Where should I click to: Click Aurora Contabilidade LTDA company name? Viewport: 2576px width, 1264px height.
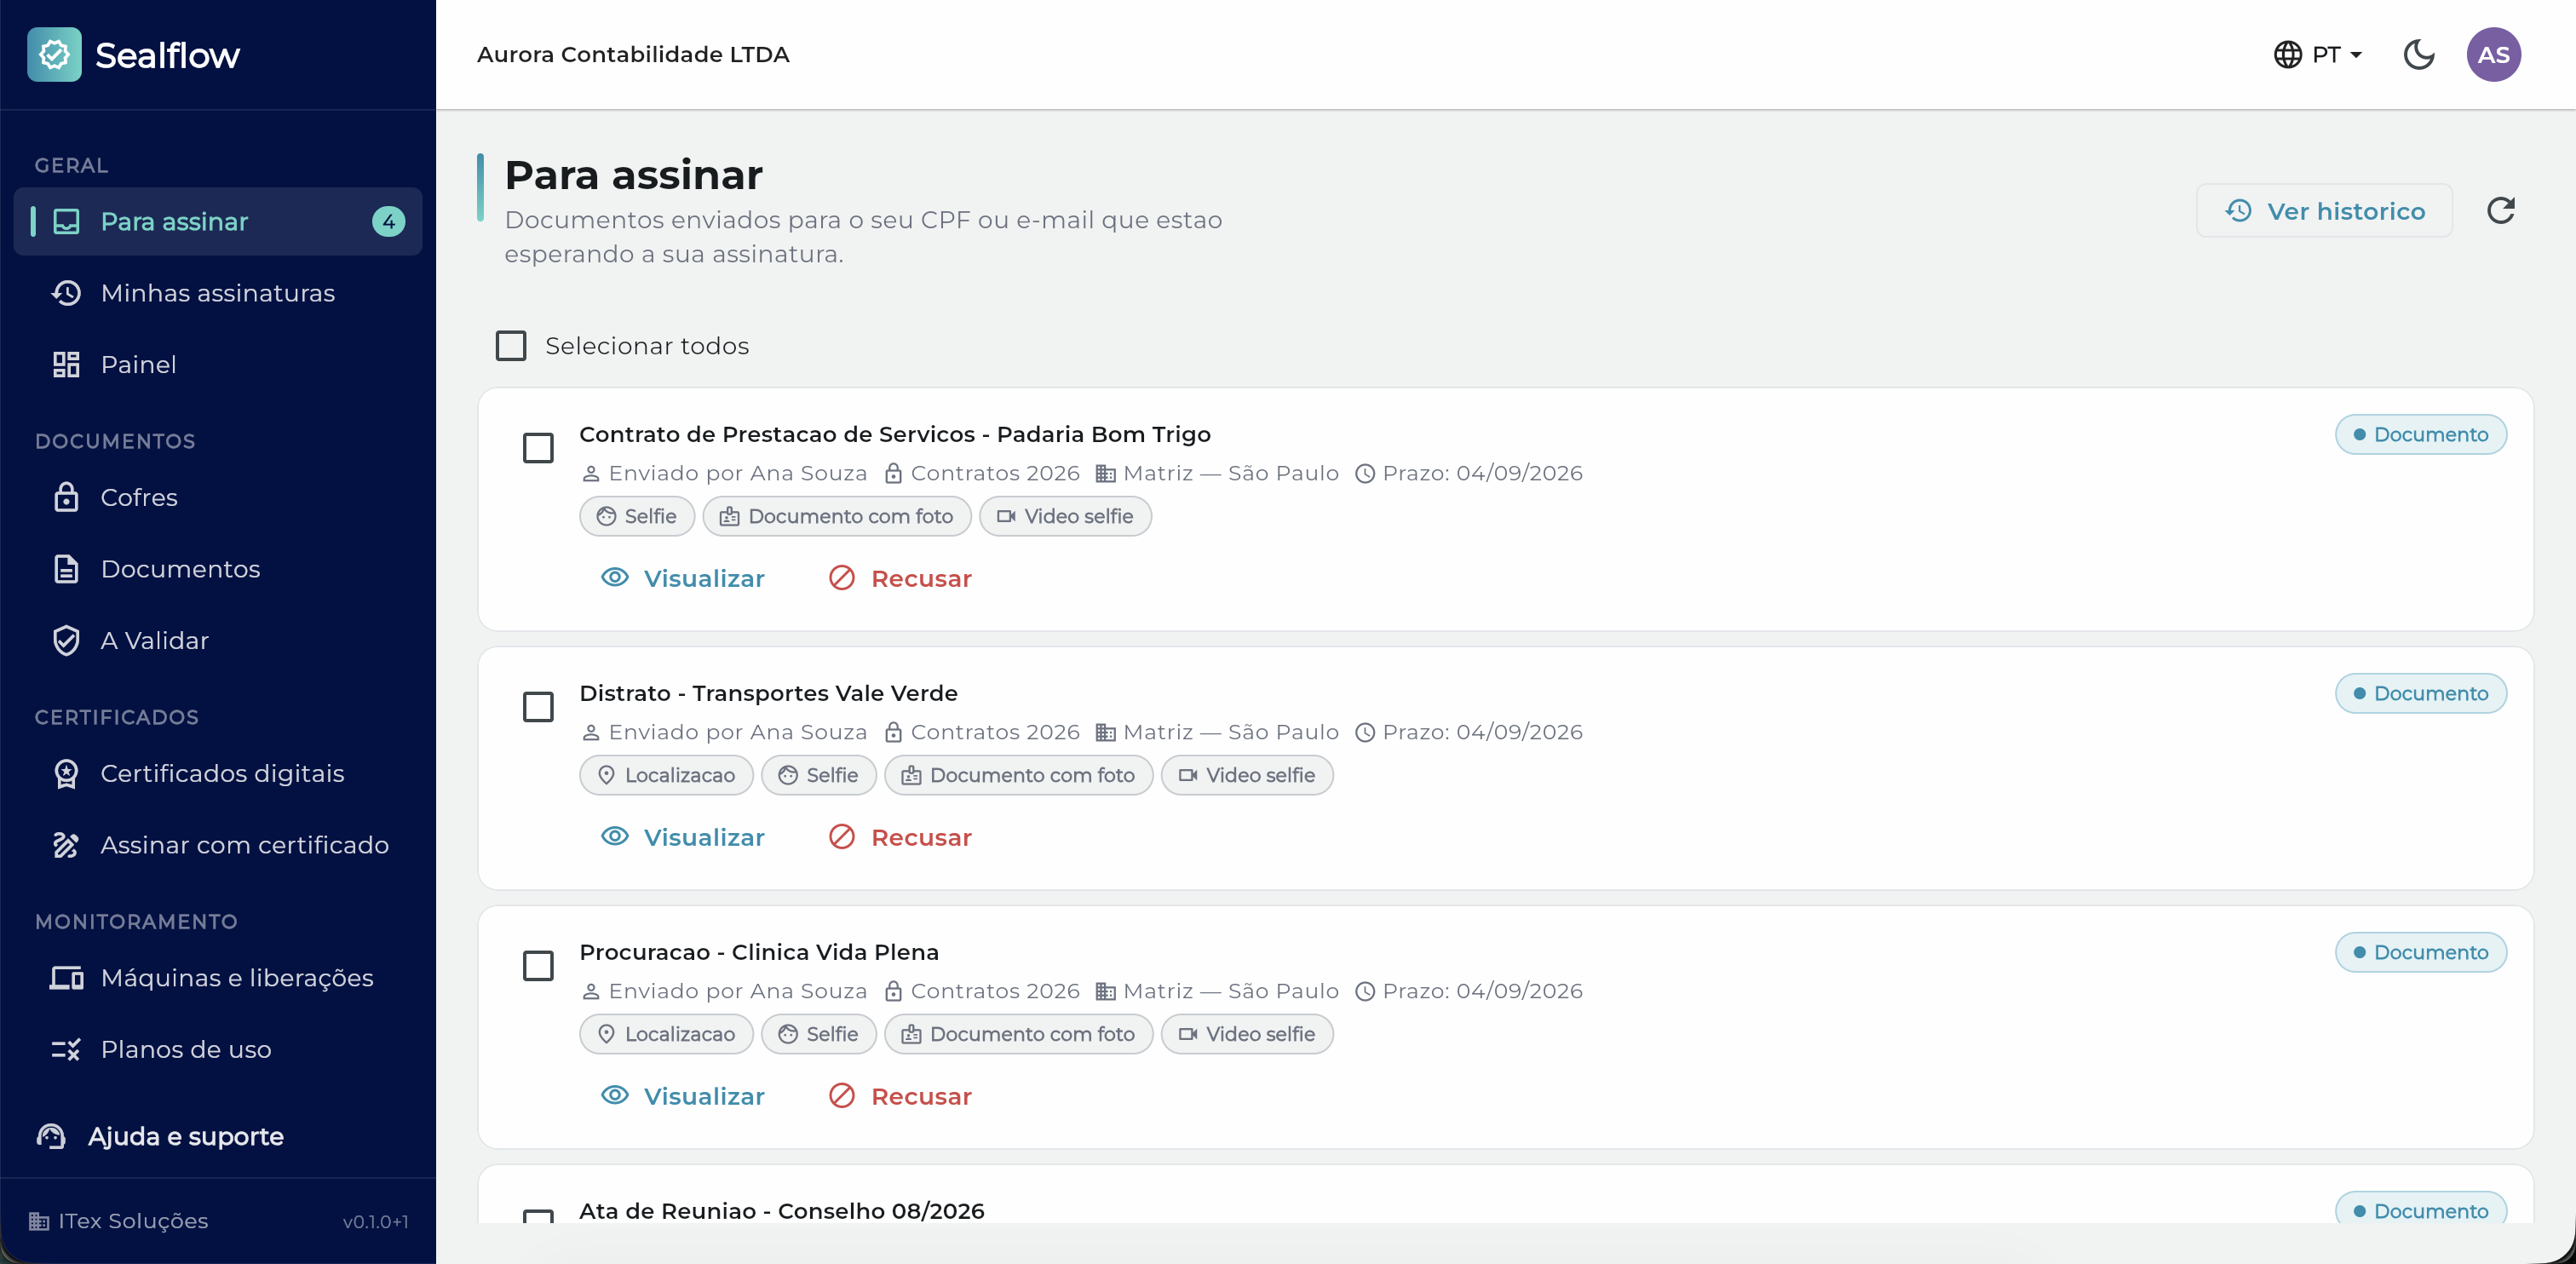pyautogui.click(x=633, y=54)
